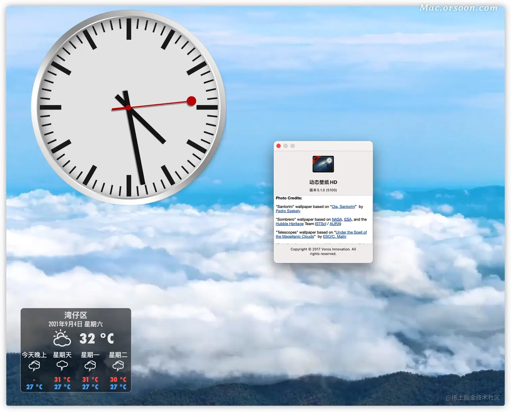
Task: Visit the AURA link
Action: [335, 224]
